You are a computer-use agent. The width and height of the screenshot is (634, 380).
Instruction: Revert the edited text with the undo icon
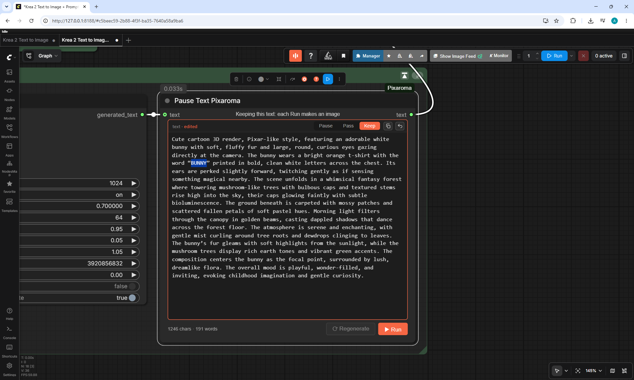tap(400, 126)
